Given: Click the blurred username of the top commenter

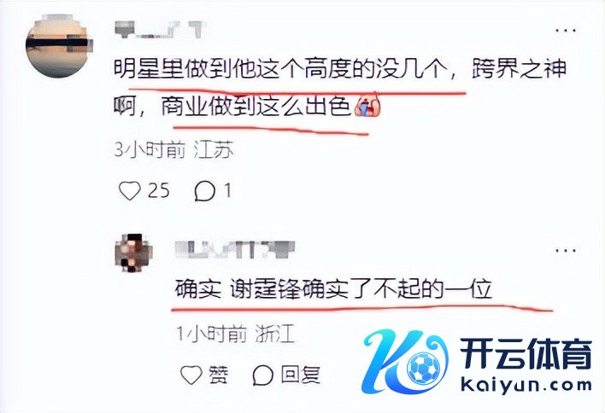Looking at the screenshot, I should pos(160,30).
